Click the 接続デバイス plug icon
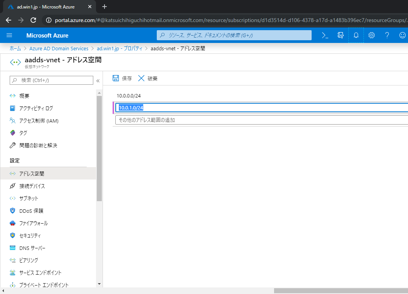The image size is (408, 294). coord(12,186)
